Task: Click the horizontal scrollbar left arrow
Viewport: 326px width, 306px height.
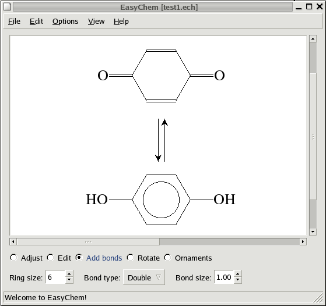Action: tap(13, 241)
